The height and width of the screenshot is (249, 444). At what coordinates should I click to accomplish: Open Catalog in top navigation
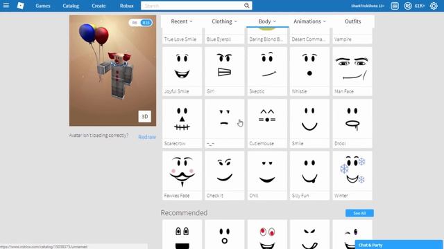pos(71,6)
